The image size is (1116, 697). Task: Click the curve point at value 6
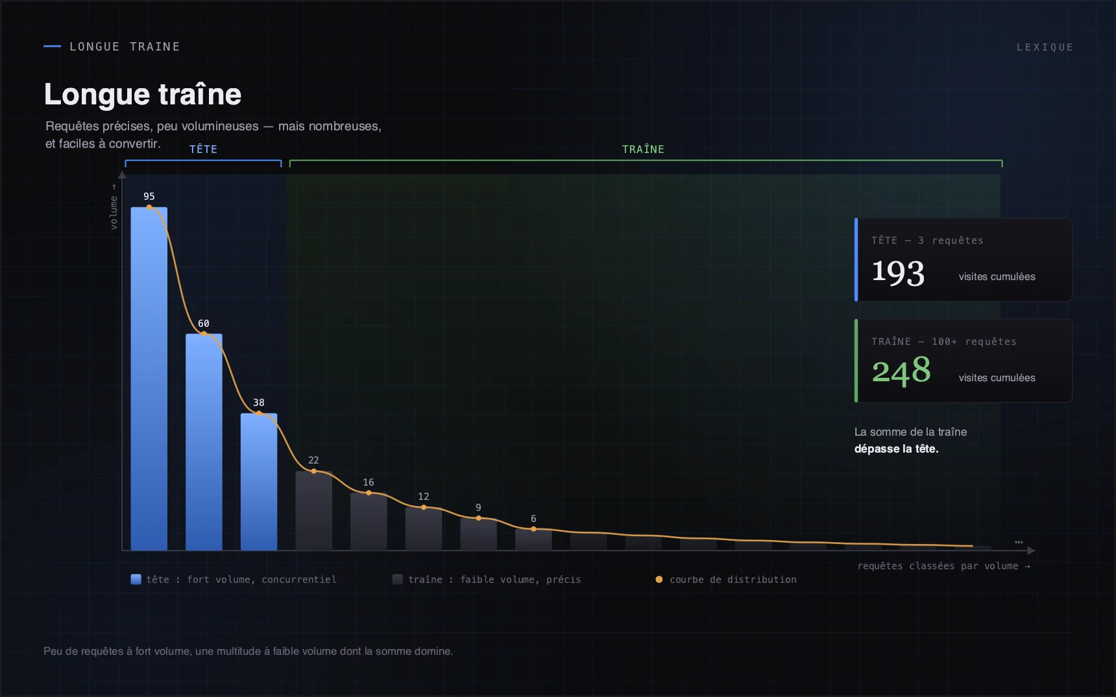[x=533, y=529]
